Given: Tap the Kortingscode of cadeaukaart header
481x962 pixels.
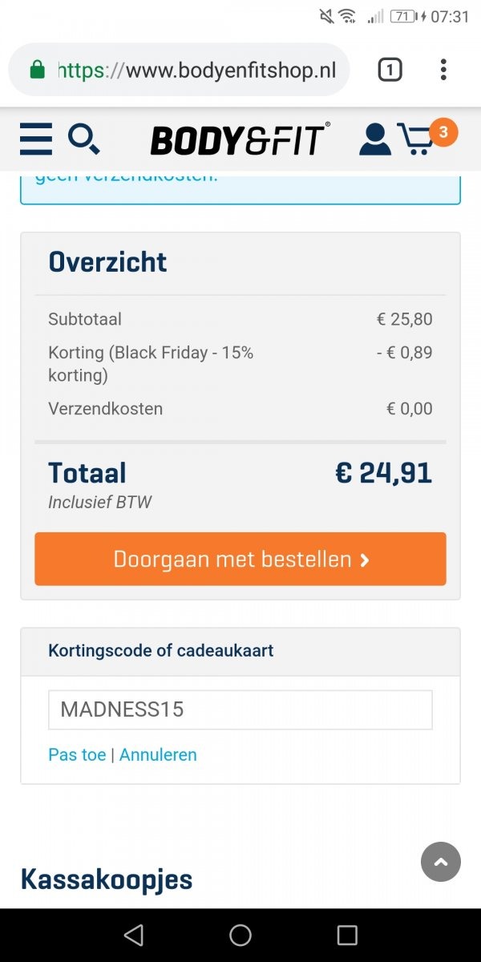Looking at the screenshot, I should click(x=161, y=650).
